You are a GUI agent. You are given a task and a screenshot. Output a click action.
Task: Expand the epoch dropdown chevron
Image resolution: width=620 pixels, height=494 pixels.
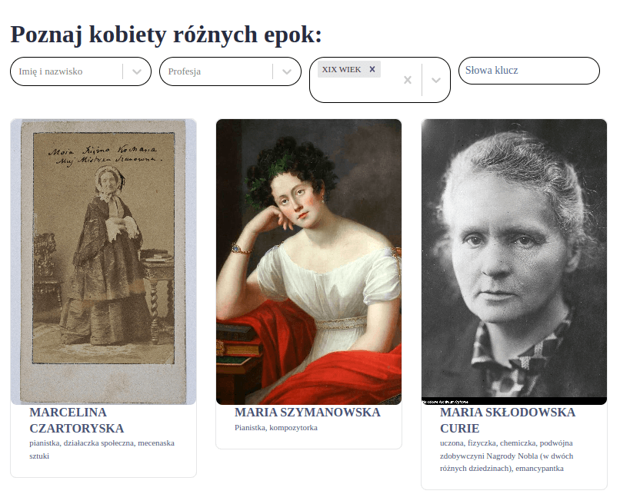(435, 80)
